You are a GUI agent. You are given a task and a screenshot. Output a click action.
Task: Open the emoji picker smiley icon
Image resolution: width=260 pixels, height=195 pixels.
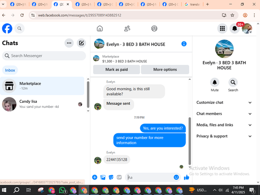[176, 177]
